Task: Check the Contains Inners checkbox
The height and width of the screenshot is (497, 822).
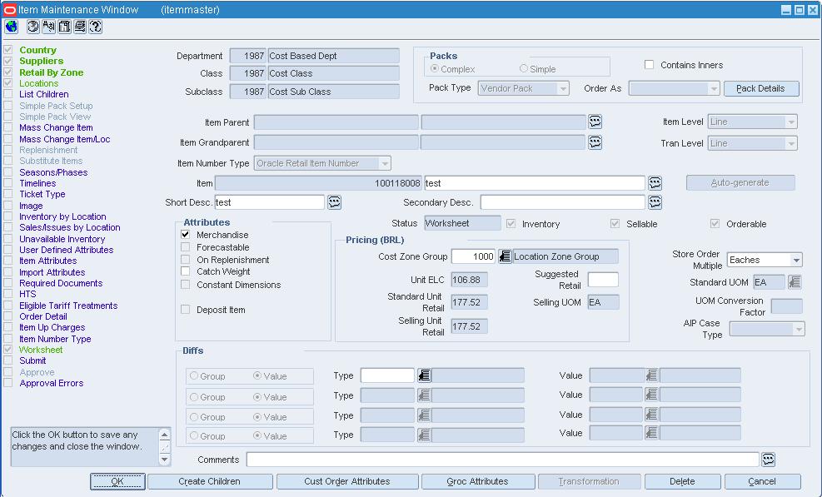Action: pos(649,64)
